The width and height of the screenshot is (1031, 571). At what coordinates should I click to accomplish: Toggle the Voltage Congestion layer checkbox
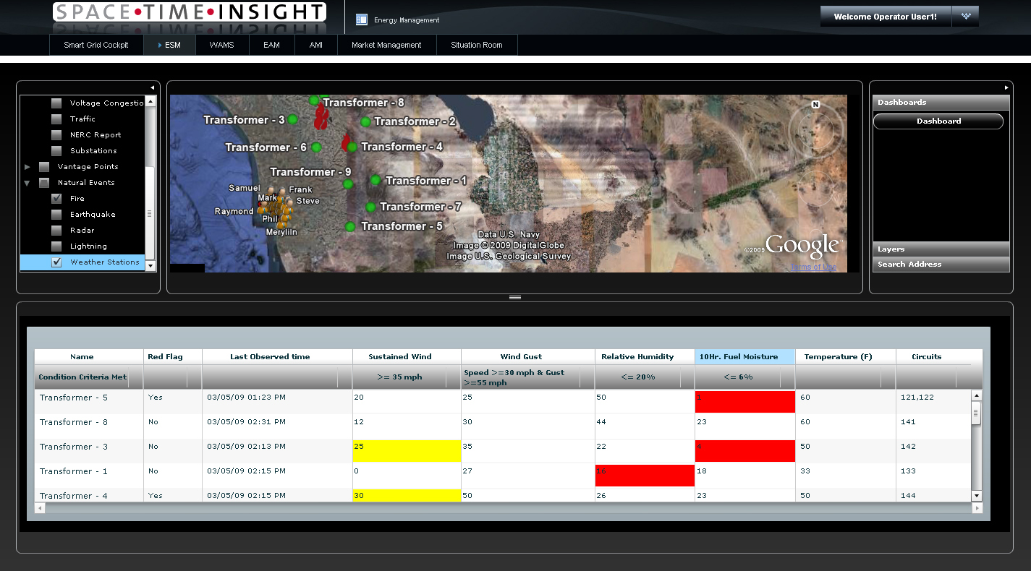[56, 103]
